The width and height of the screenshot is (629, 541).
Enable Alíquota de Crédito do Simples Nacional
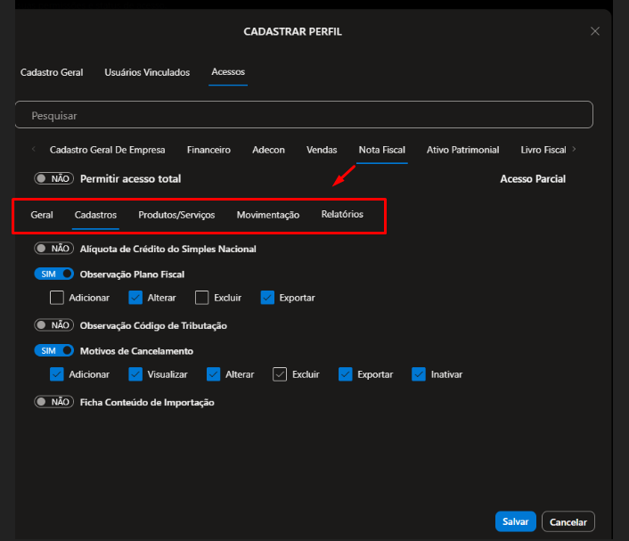click(53, 249)
